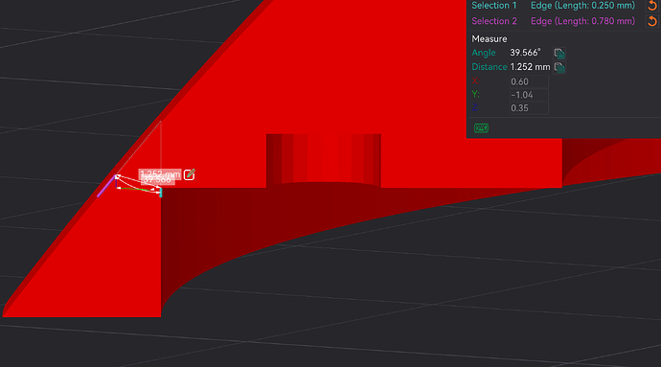Click the edit pencil next to the 1.252 mm label
The height and width of the screenshot is (367, 661).
(190, 174)
